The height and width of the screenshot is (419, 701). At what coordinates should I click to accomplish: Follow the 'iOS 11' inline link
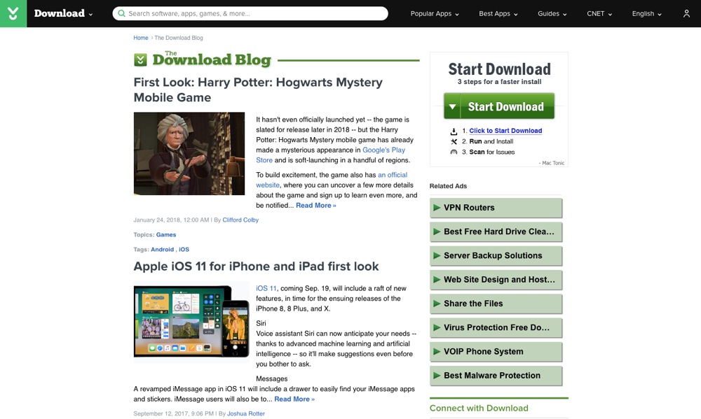pos(266,289)
